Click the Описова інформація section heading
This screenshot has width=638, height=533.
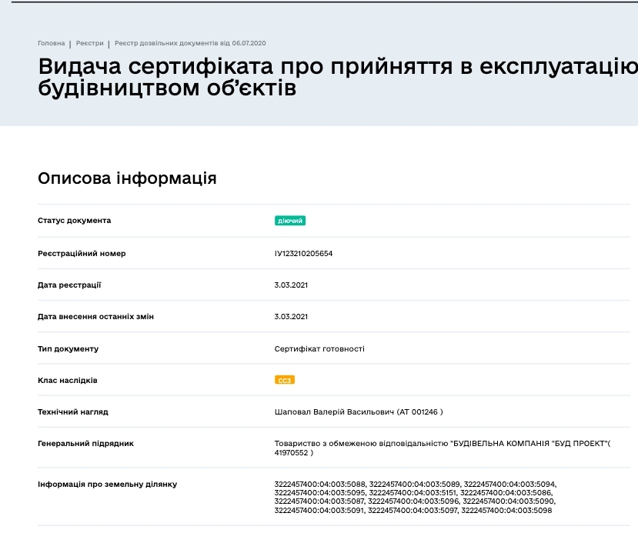click(x=127, y=178)
